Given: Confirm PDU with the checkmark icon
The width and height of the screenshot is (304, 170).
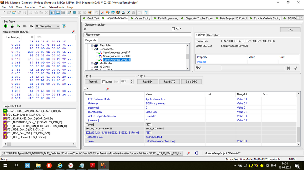Looking at the screenshot, I should point(295,68).
